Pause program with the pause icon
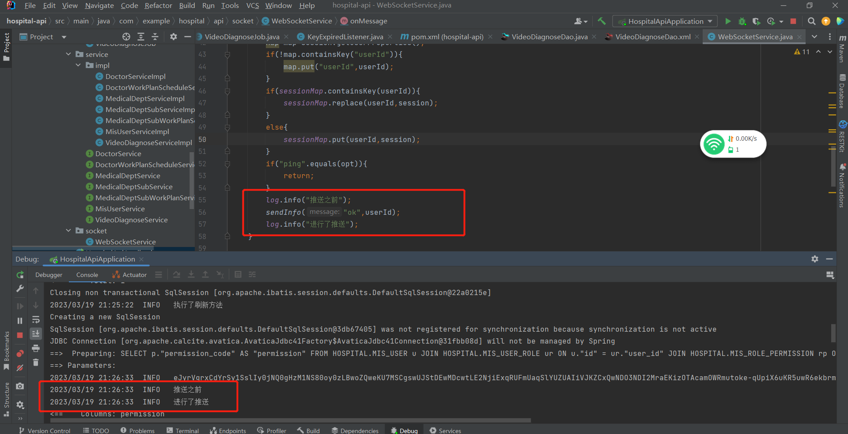This screenshot has width=848, height=434. (x=20, y=321)
